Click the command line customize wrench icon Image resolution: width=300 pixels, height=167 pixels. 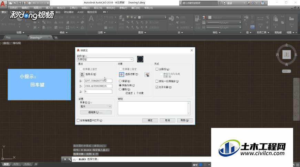point(69,159)
